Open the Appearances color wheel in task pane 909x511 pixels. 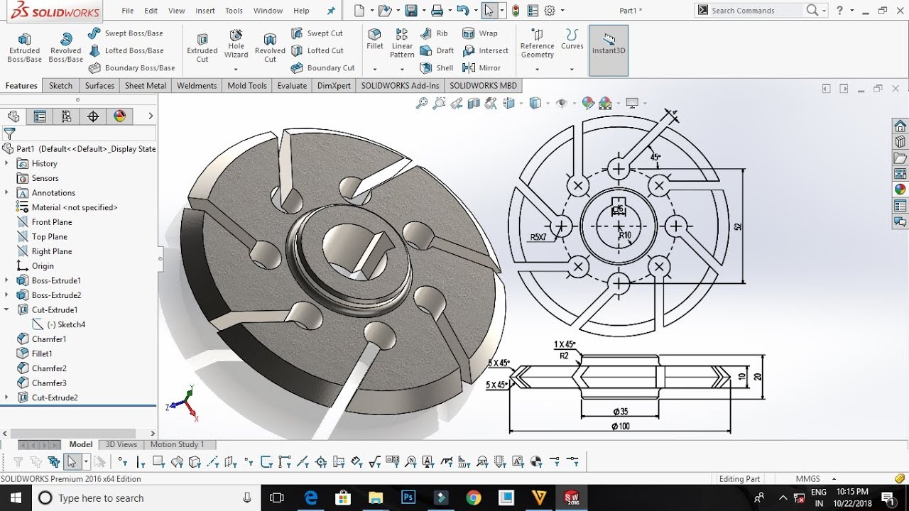[x=900, y=189]
